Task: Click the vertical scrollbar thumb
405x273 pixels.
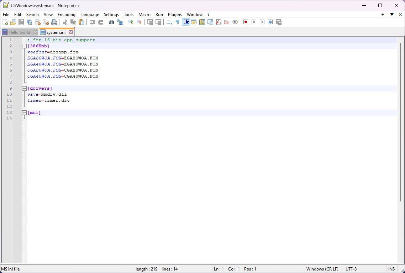Action: coord(401,122)
